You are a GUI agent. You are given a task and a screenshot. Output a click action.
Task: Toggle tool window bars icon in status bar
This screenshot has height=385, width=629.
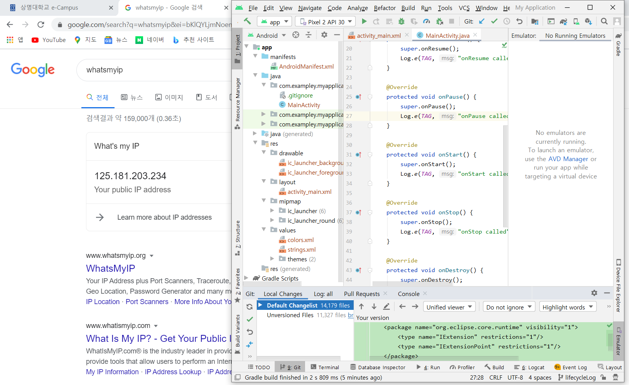(x=238, y=378)
